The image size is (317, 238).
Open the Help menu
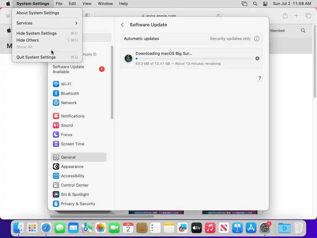tap(123, 4)
